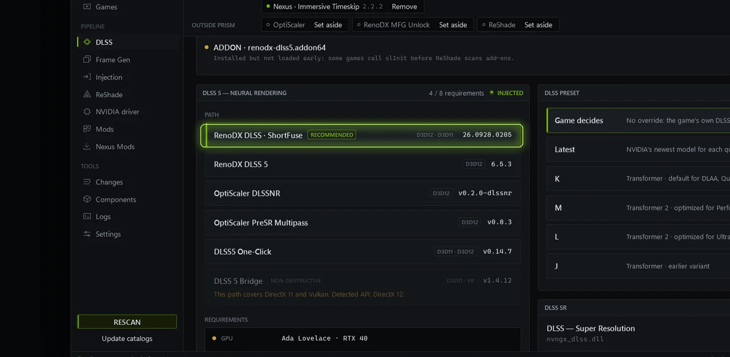The image size is (730, 357).
Task: Choose DLSS preset J
Action: pyautogui.click(x=638, y=266)
